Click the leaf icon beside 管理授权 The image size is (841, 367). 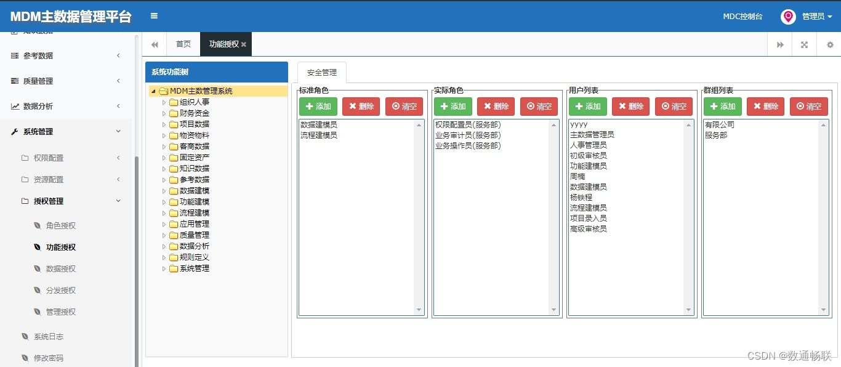tap(38, 312)
